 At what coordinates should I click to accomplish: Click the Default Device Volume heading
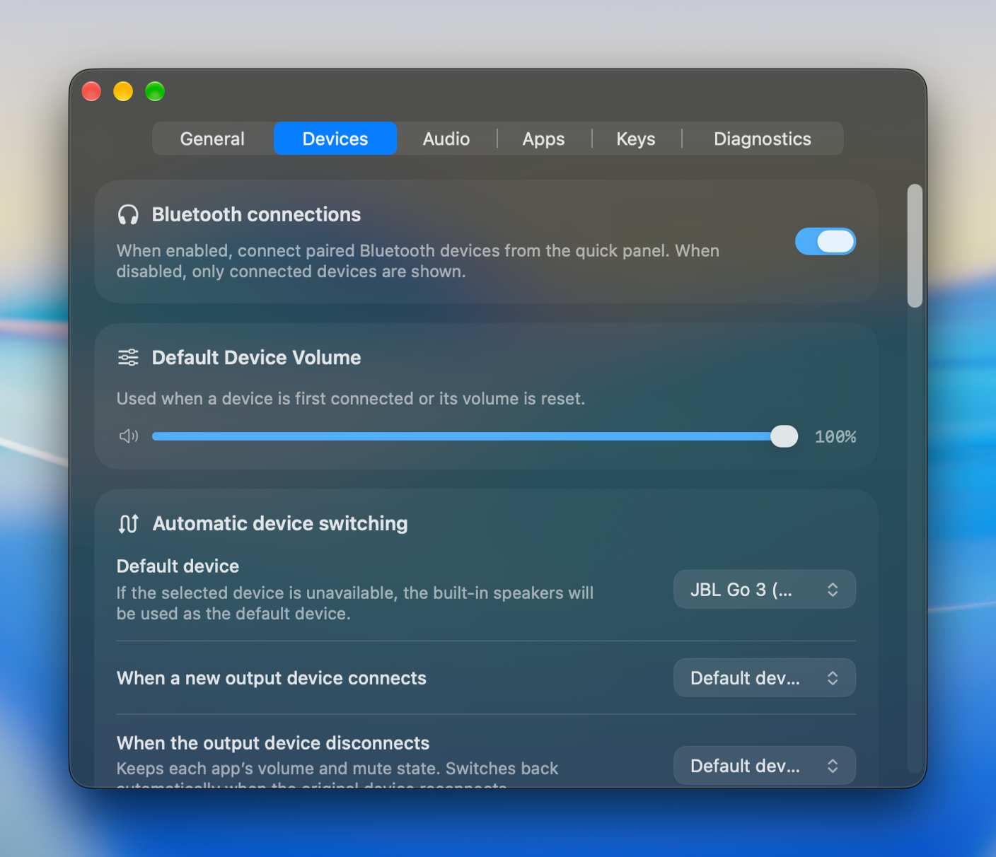[256, 358]
